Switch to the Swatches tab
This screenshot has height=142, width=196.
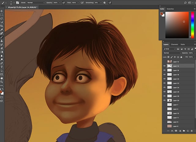170,9
